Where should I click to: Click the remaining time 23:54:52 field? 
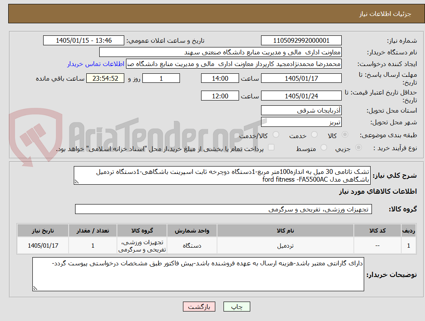pyautogui.click(x=105, y=79)
